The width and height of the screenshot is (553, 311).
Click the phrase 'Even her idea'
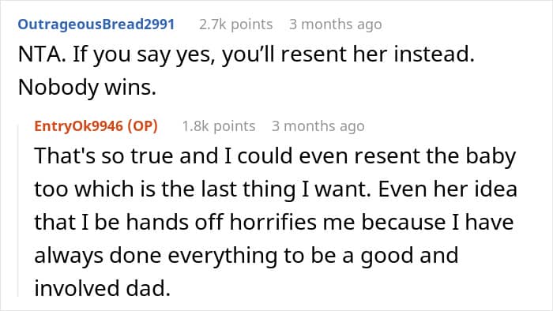coord(448,189)
